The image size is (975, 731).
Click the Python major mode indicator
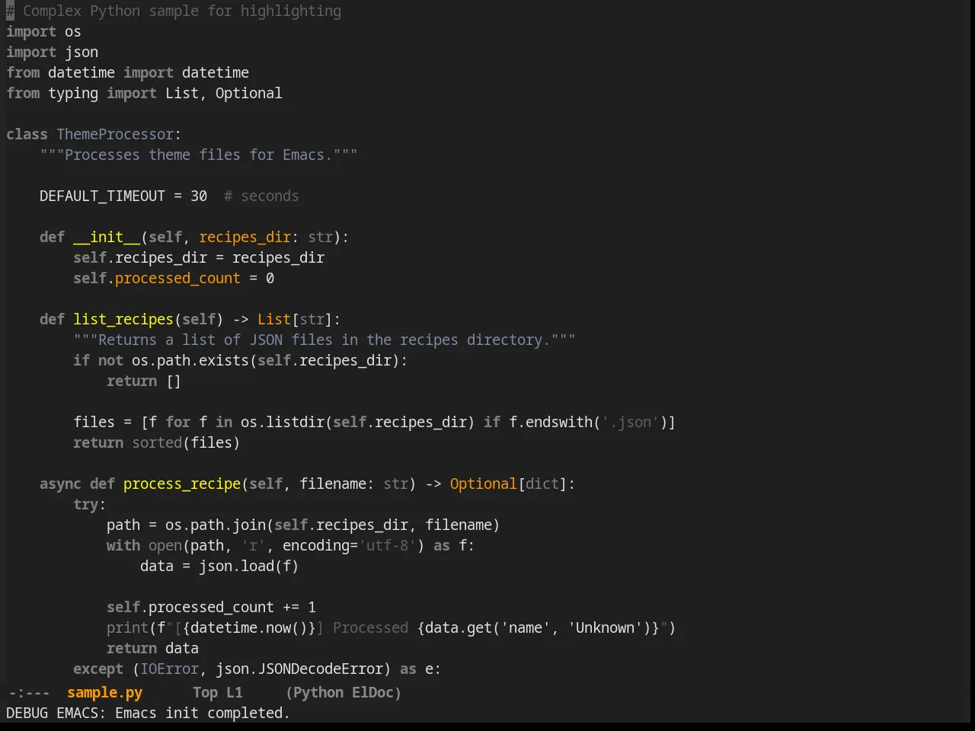(x=318, y=692)
